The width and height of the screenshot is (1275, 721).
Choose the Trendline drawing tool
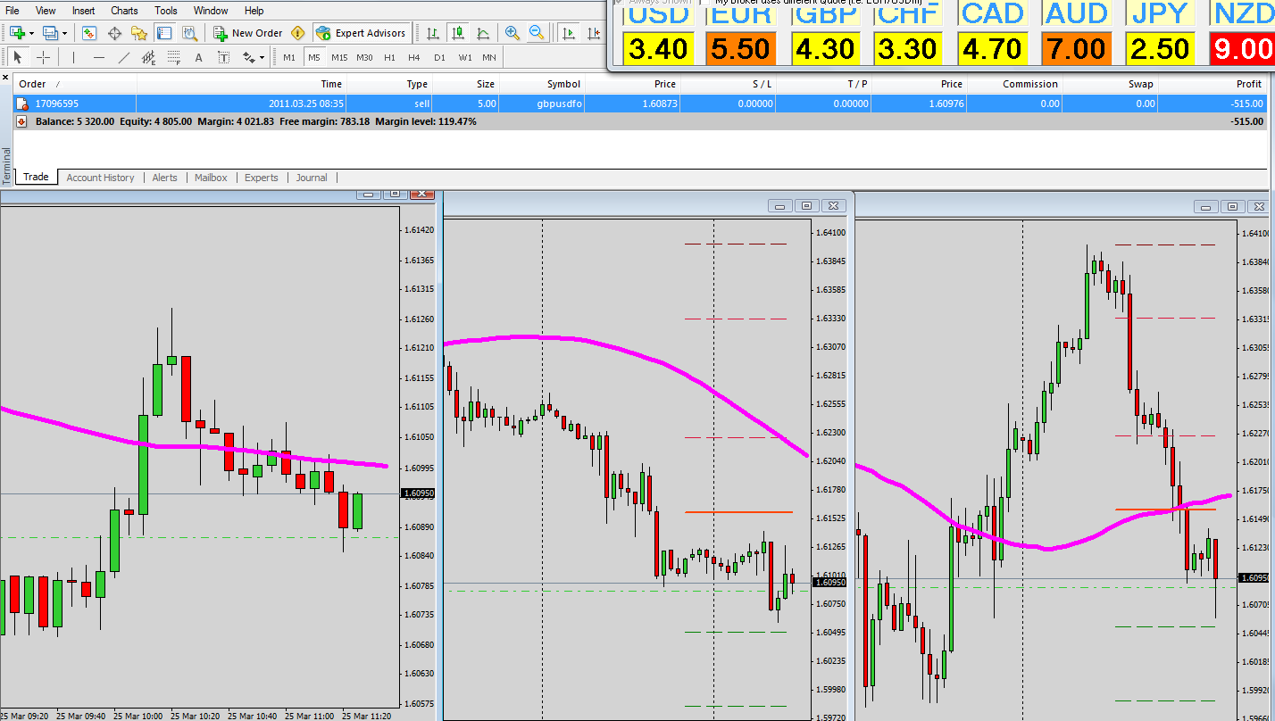(x=124, y=57)
